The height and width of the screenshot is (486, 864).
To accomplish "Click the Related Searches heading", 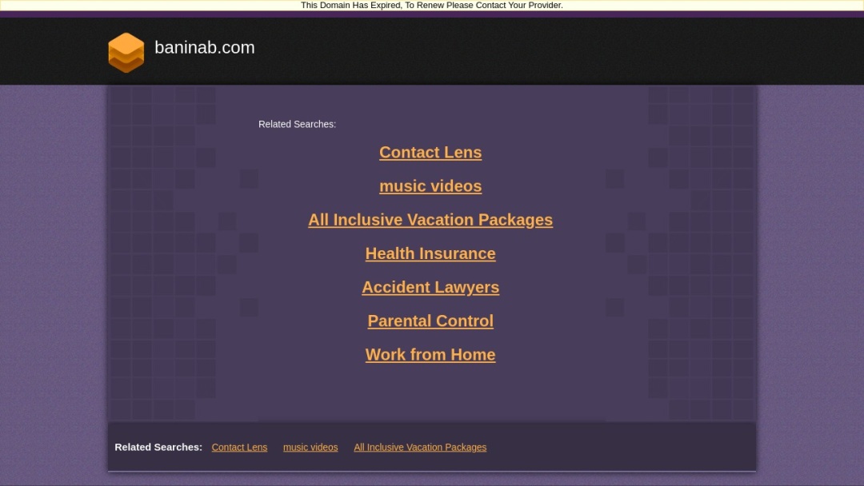I will click(x=297, y=124).
